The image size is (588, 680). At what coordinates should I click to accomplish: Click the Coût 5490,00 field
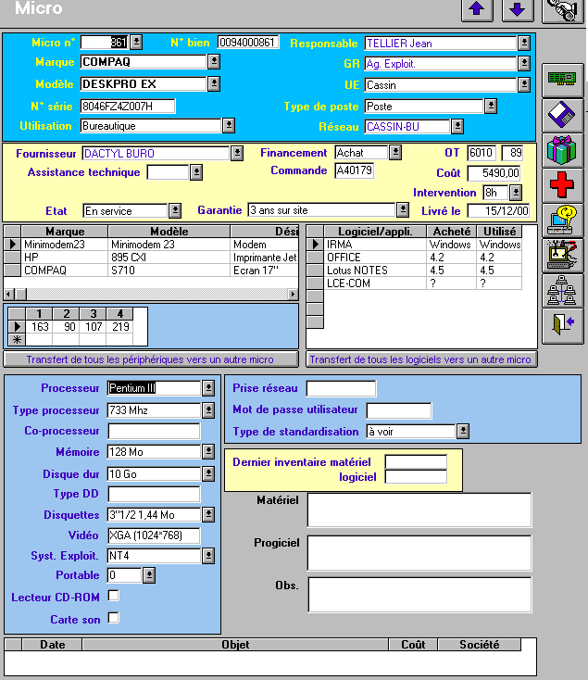(494, 173)
